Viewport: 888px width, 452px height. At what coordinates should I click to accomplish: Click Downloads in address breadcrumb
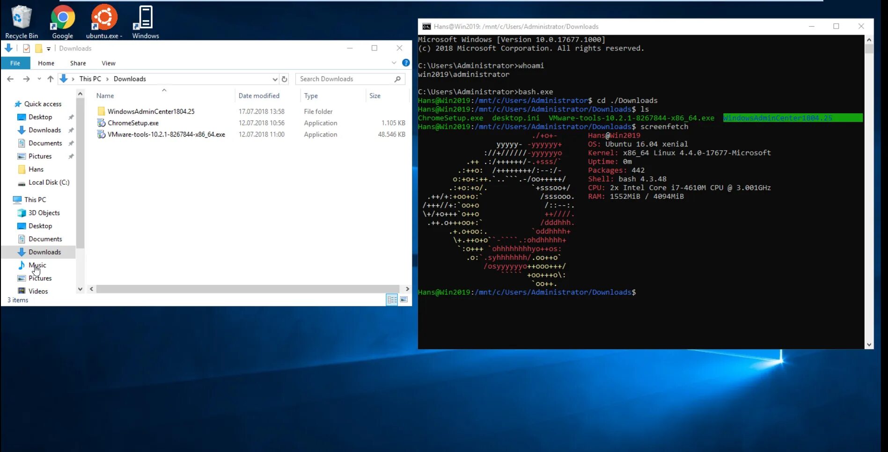(x=130, y=79)
